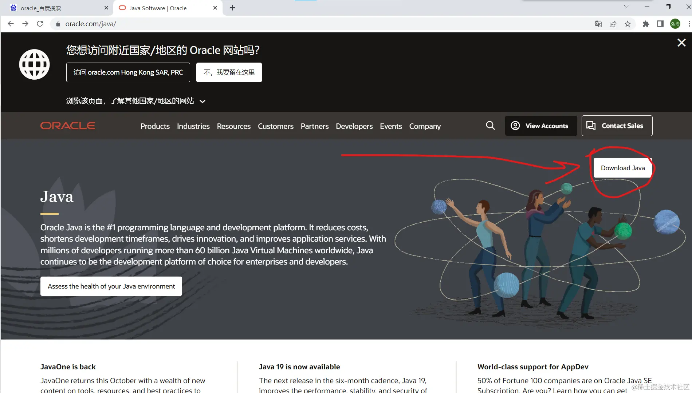Toggle browser side panel icon

[x=660, y=24]
